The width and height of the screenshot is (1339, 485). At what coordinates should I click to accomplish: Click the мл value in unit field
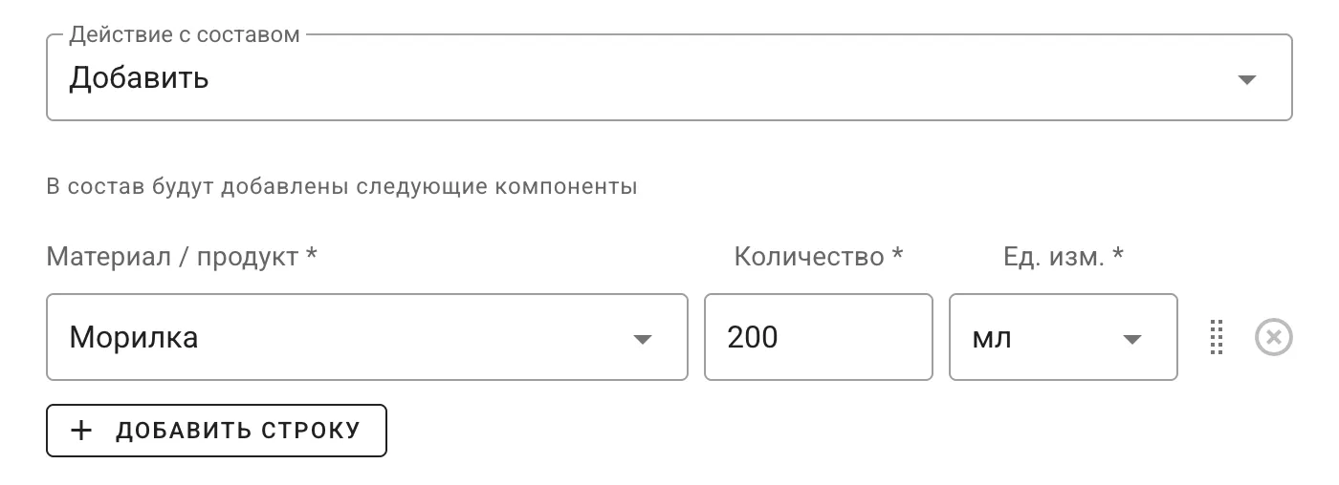pyautogui.click(x=992, y=338)
